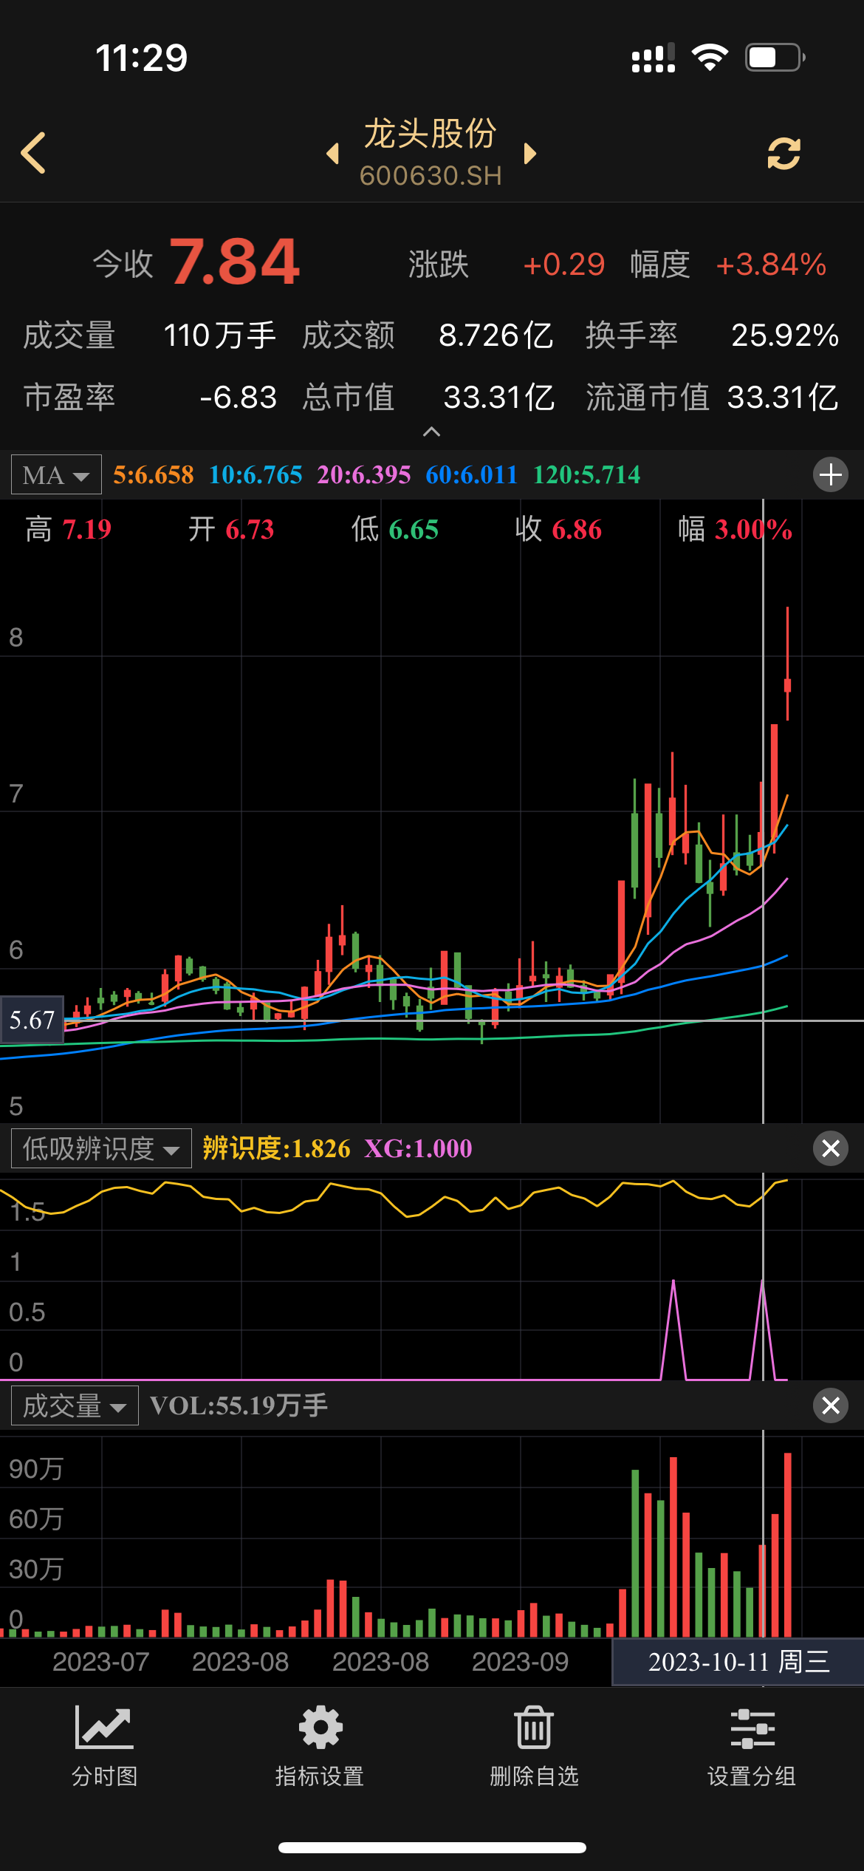Switch to previous stock with left triangle
This screenshot has width=864, height=1871.
click(x=332, y=154)
